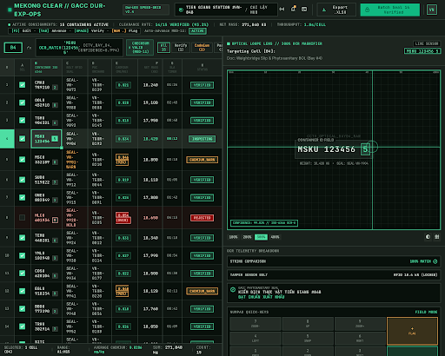Check the empty checkbox in the REJECTED row
The height and width of the screenshot is (356, 445).
pyautogui.click(x=22, y=218)
